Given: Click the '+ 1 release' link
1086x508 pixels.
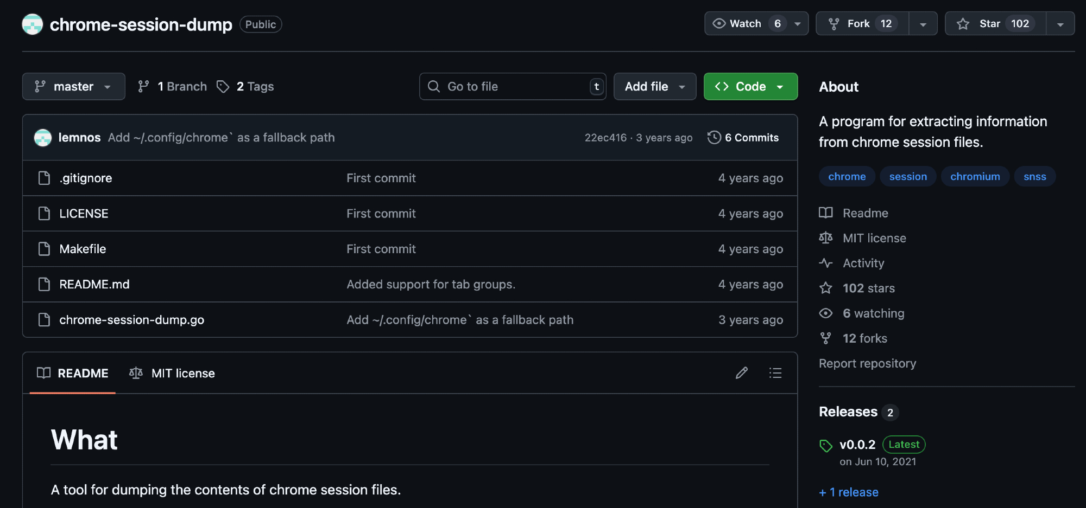Looking at the screenshot, I should pos(849,492).
